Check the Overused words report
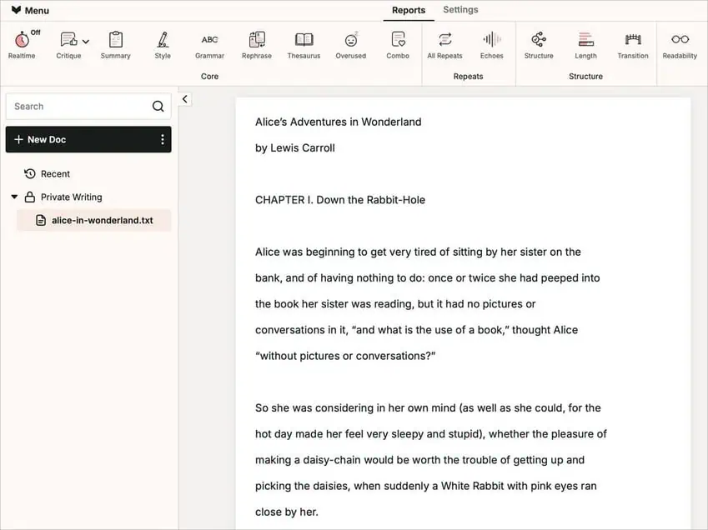 (350, 43)
